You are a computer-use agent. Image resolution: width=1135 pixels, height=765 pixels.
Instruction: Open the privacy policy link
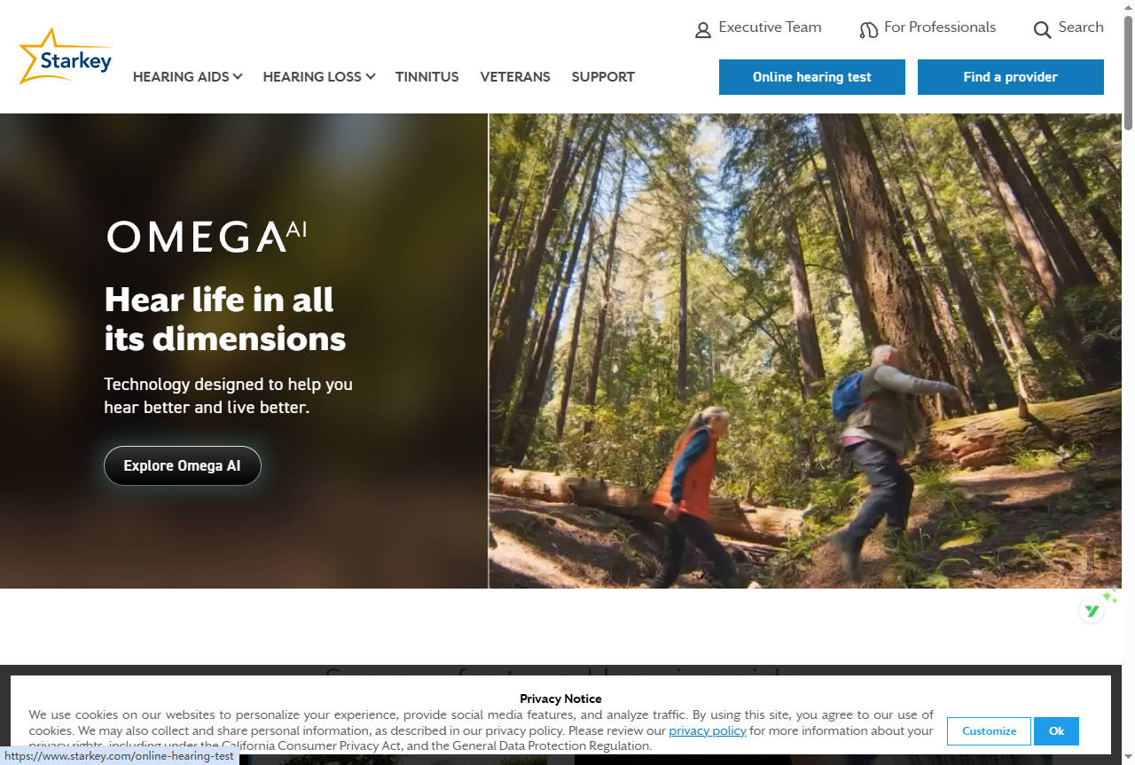[708, 730]
